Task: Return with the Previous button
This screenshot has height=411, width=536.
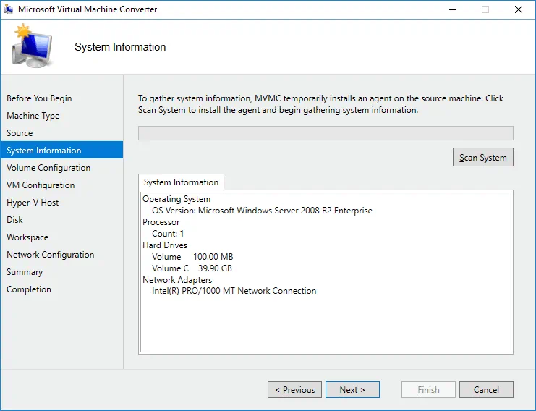Action: tap(294, 389)
